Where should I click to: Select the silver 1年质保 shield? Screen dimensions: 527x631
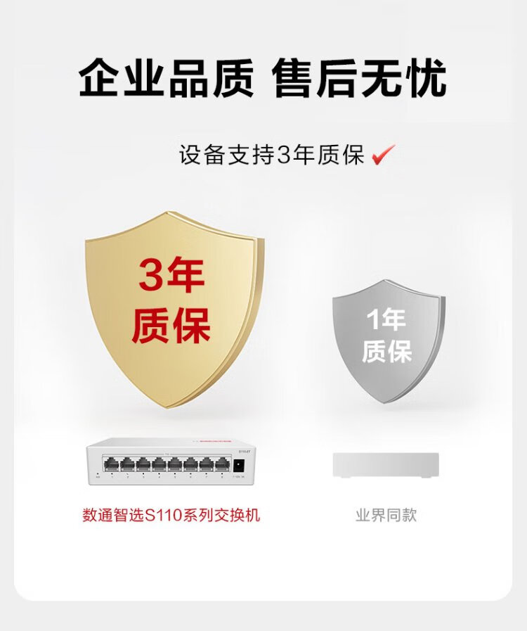(389, 342)
